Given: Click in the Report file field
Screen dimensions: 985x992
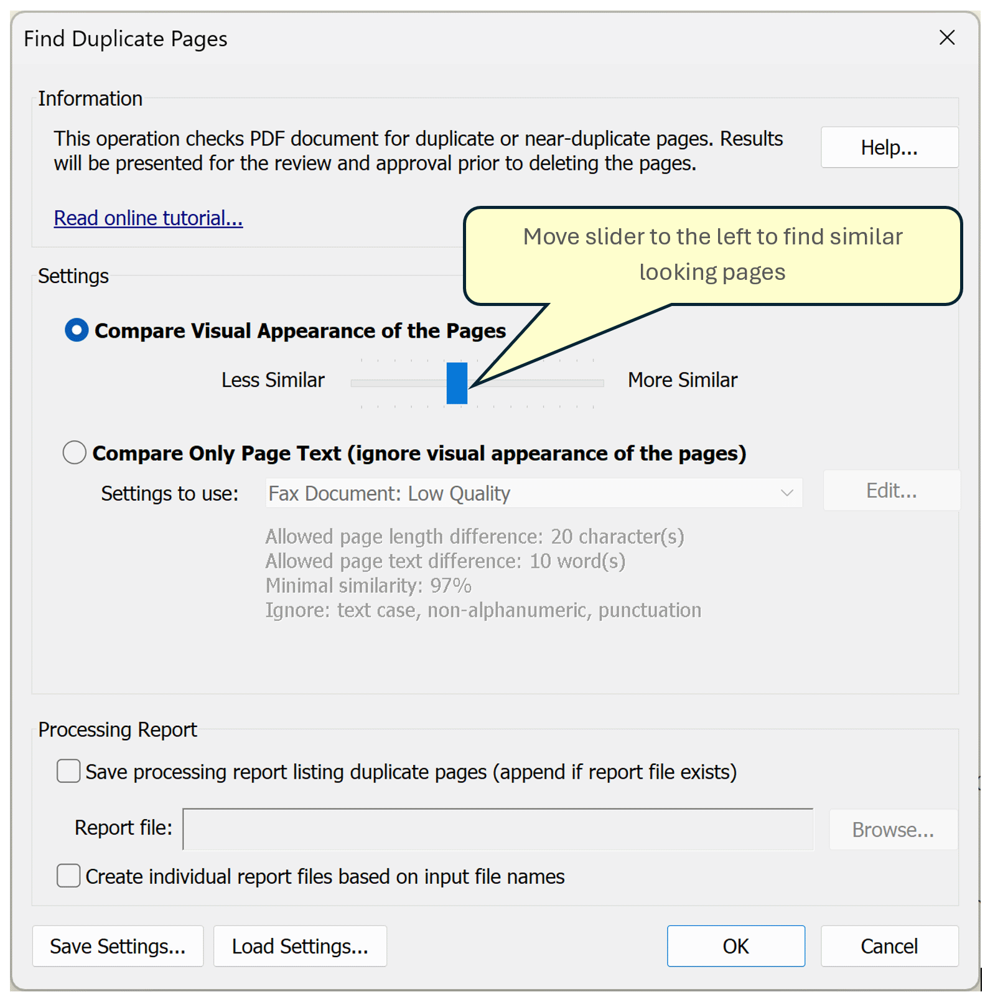Looking at the screenshot, I should pyautogui.click(x=498, y=829).
